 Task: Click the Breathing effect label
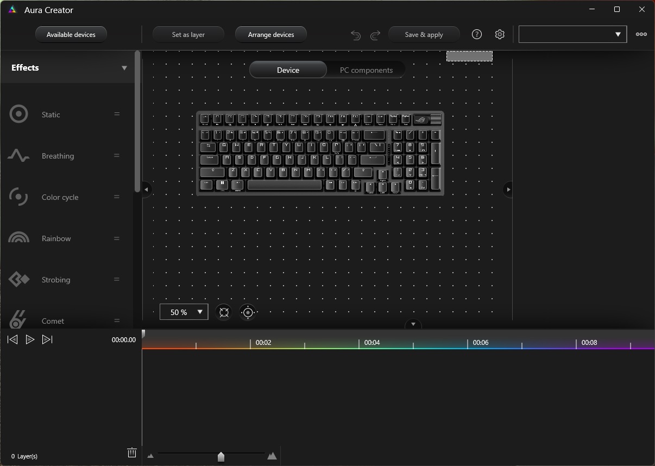coord(58,156)
